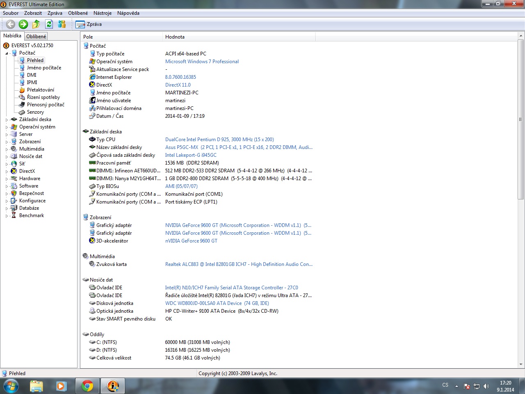
Task: Select Jméno počítače tree item
Action: (44, 68)
